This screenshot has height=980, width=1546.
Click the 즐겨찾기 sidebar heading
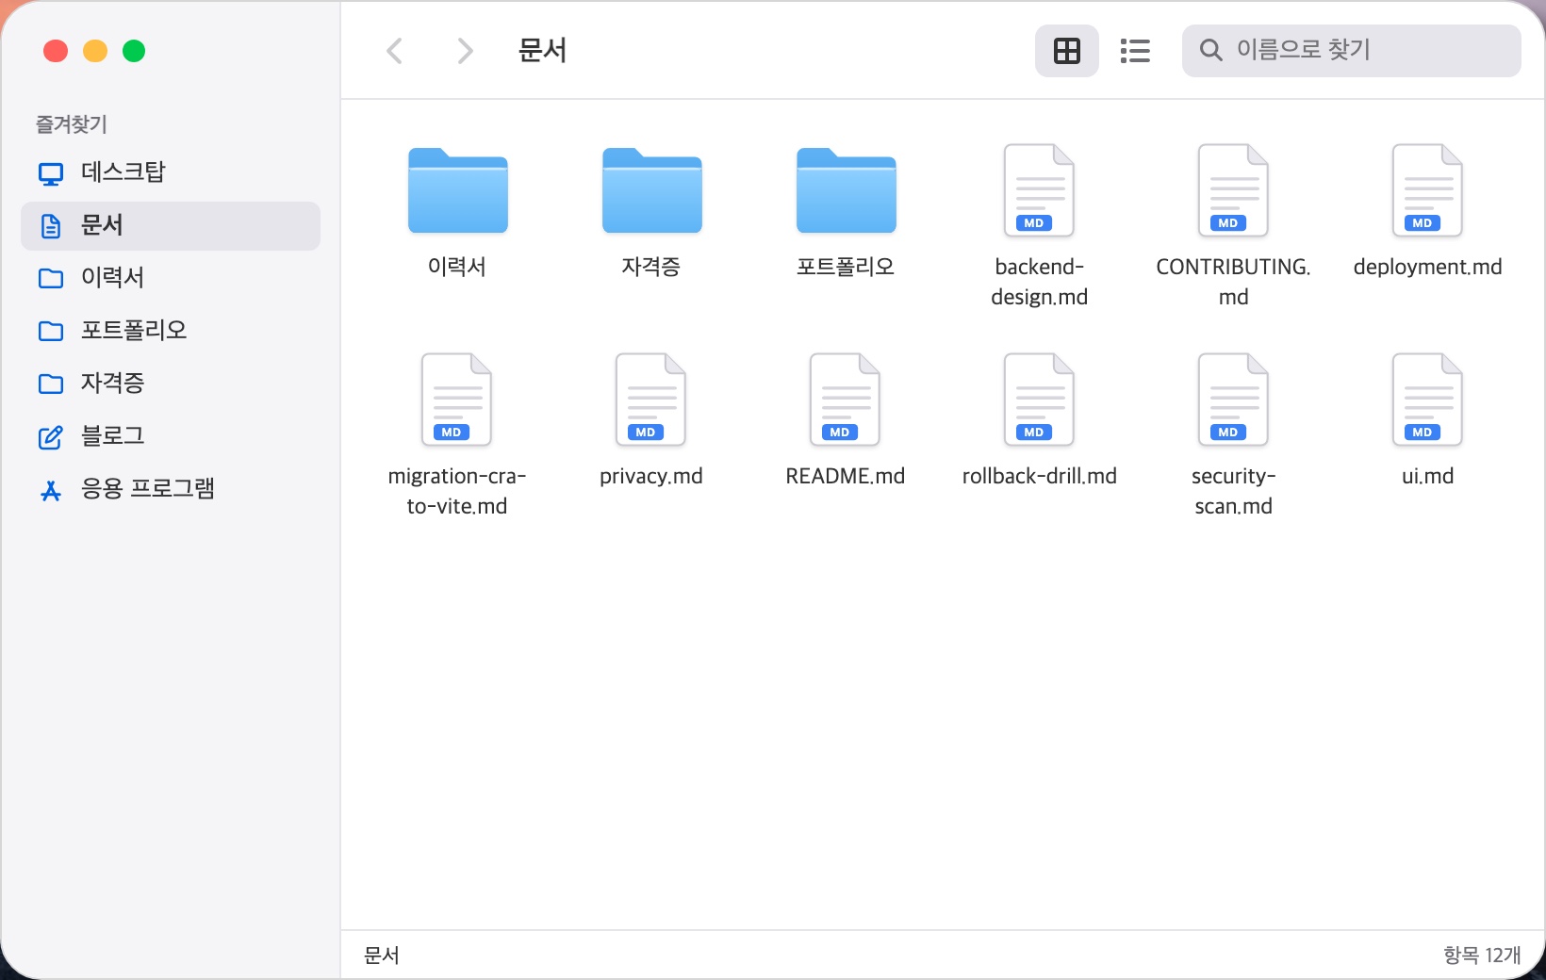(x=72, y=123)
